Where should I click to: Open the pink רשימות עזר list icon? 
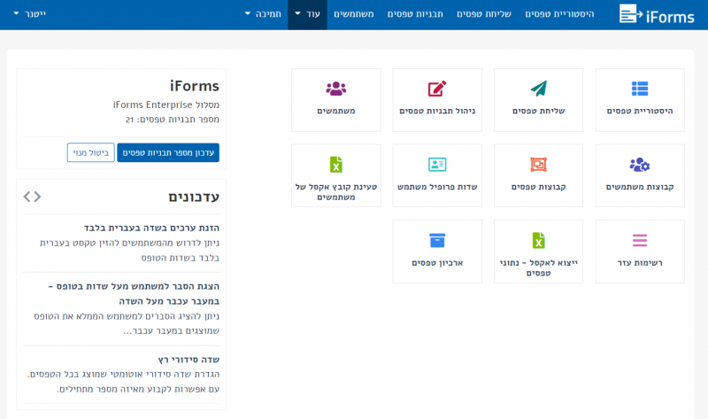tap(639, 240)
